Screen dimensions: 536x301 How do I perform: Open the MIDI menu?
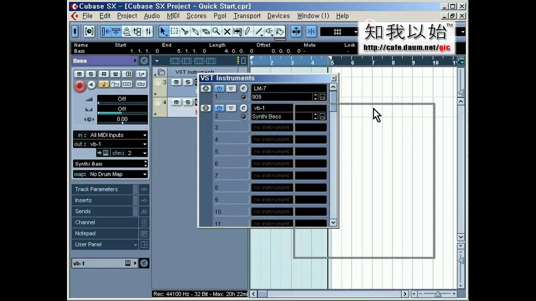point(173,16)
